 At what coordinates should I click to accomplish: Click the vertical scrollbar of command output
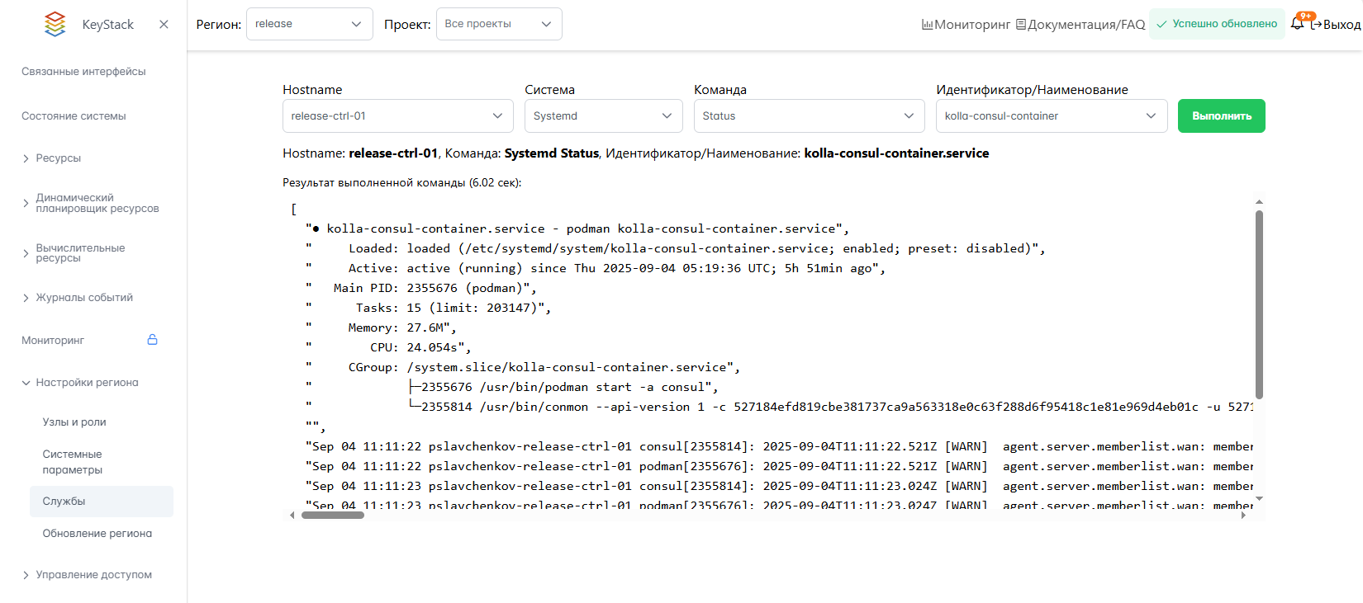1259,305
